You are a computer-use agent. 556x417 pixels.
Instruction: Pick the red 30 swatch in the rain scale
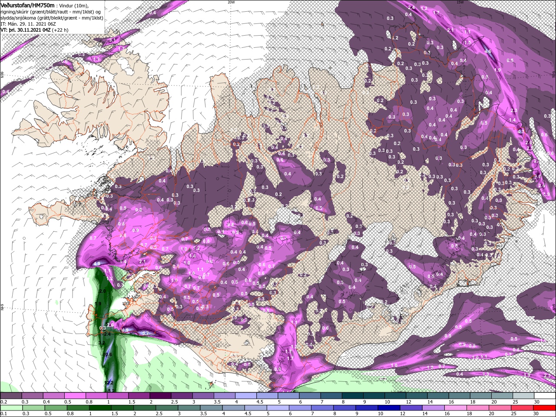(545, 408)
